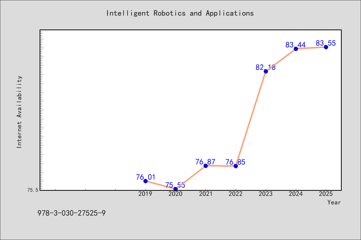
Task: Click the 2022 x-axis tick label
Action: tap(236, 194)
